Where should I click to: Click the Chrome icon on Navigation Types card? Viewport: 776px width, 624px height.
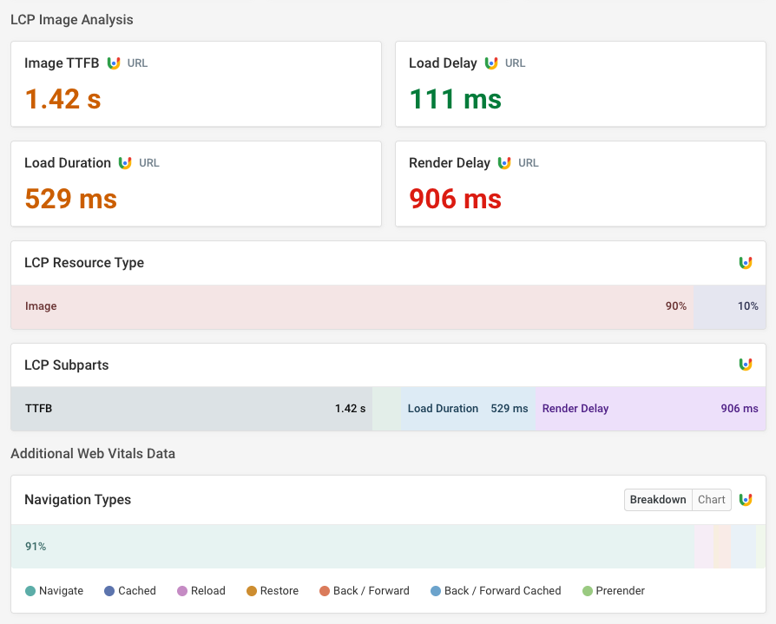point(746,499)
